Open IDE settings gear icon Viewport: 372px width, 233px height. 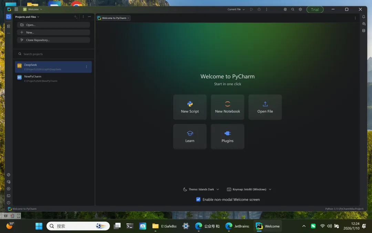300,9
